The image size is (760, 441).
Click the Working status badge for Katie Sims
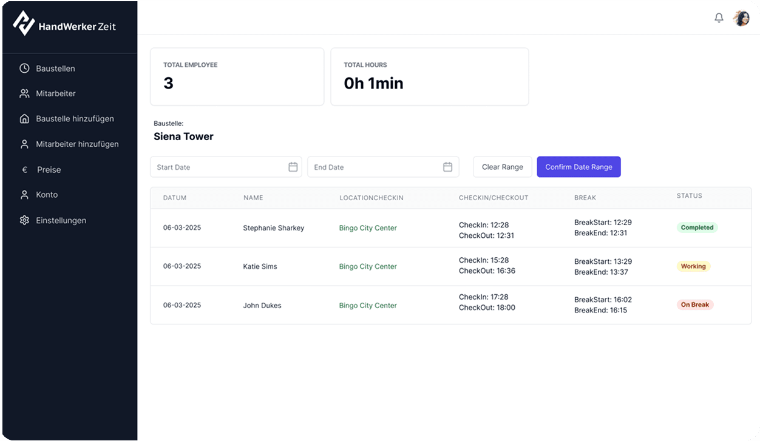pos(693,266)
